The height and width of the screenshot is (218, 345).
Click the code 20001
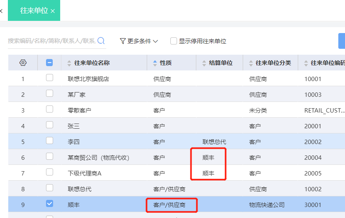coord(313,126)
